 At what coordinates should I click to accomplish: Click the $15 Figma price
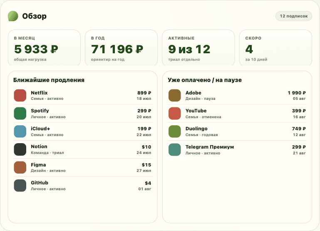146,165
